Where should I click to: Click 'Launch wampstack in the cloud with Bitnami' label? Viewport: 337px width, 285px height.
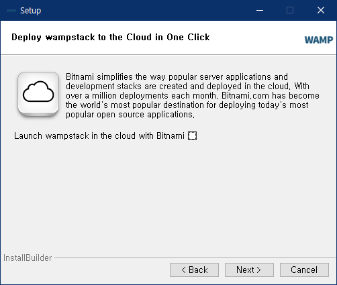99,135
